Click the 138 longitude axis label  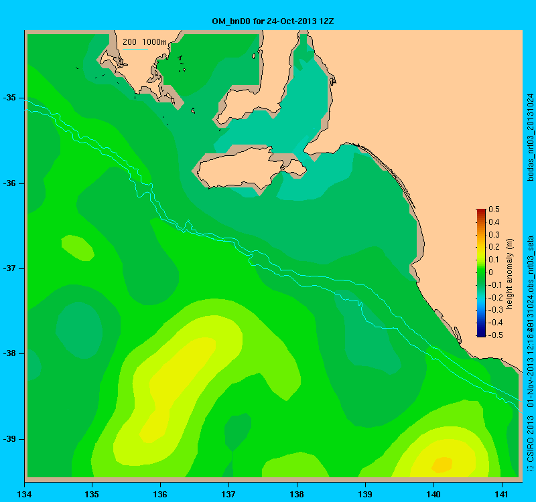pos(297,494)
